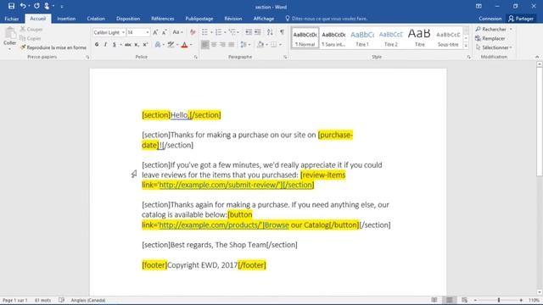
Task: Click the shading paint bucket icon
Action: [260, 44]
